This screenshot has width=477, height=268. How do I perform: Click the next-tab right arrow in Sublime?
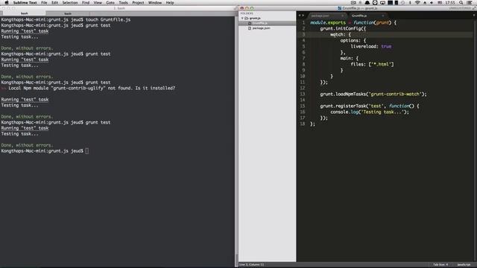[303, 16]
